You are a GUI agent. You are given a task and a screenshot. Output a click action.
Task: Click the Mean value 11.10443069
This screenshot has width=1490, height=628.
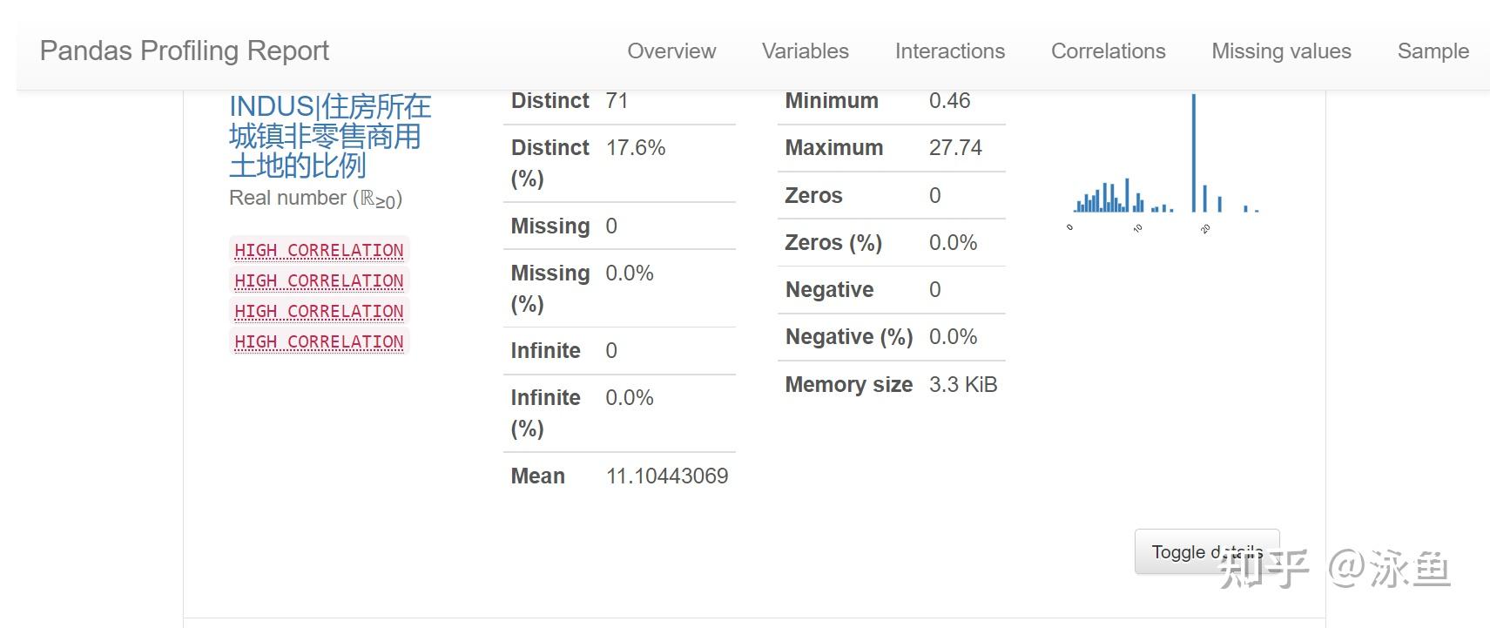[666, 476]
